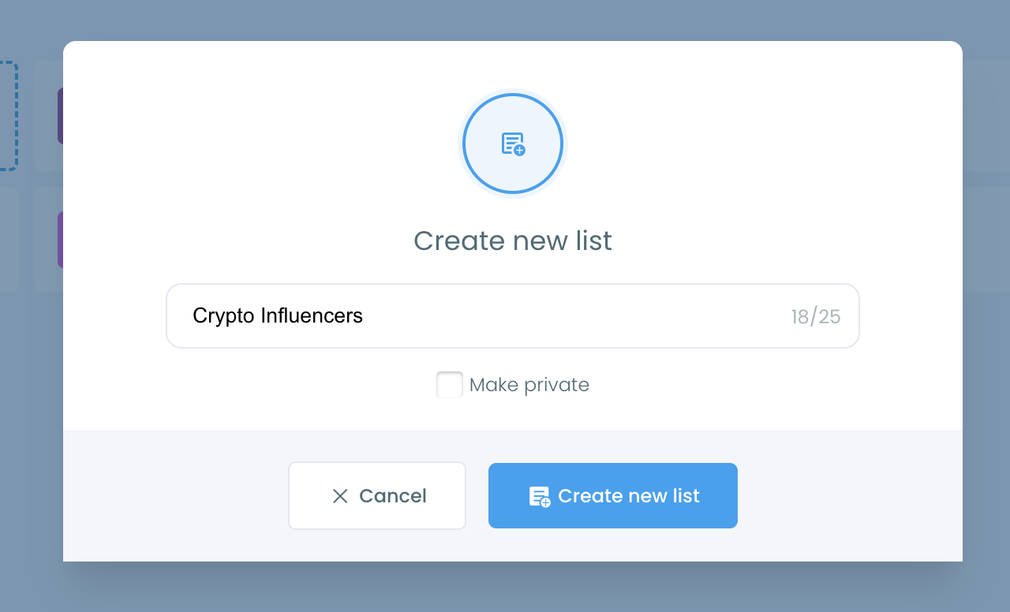The image size is (1010, 612).
Task: Click the circular list-creation icon above the title
Action: [513, 144]
